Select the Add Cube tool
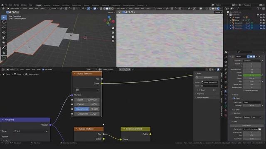Screen dimensions: 266x149 [4, 58]
